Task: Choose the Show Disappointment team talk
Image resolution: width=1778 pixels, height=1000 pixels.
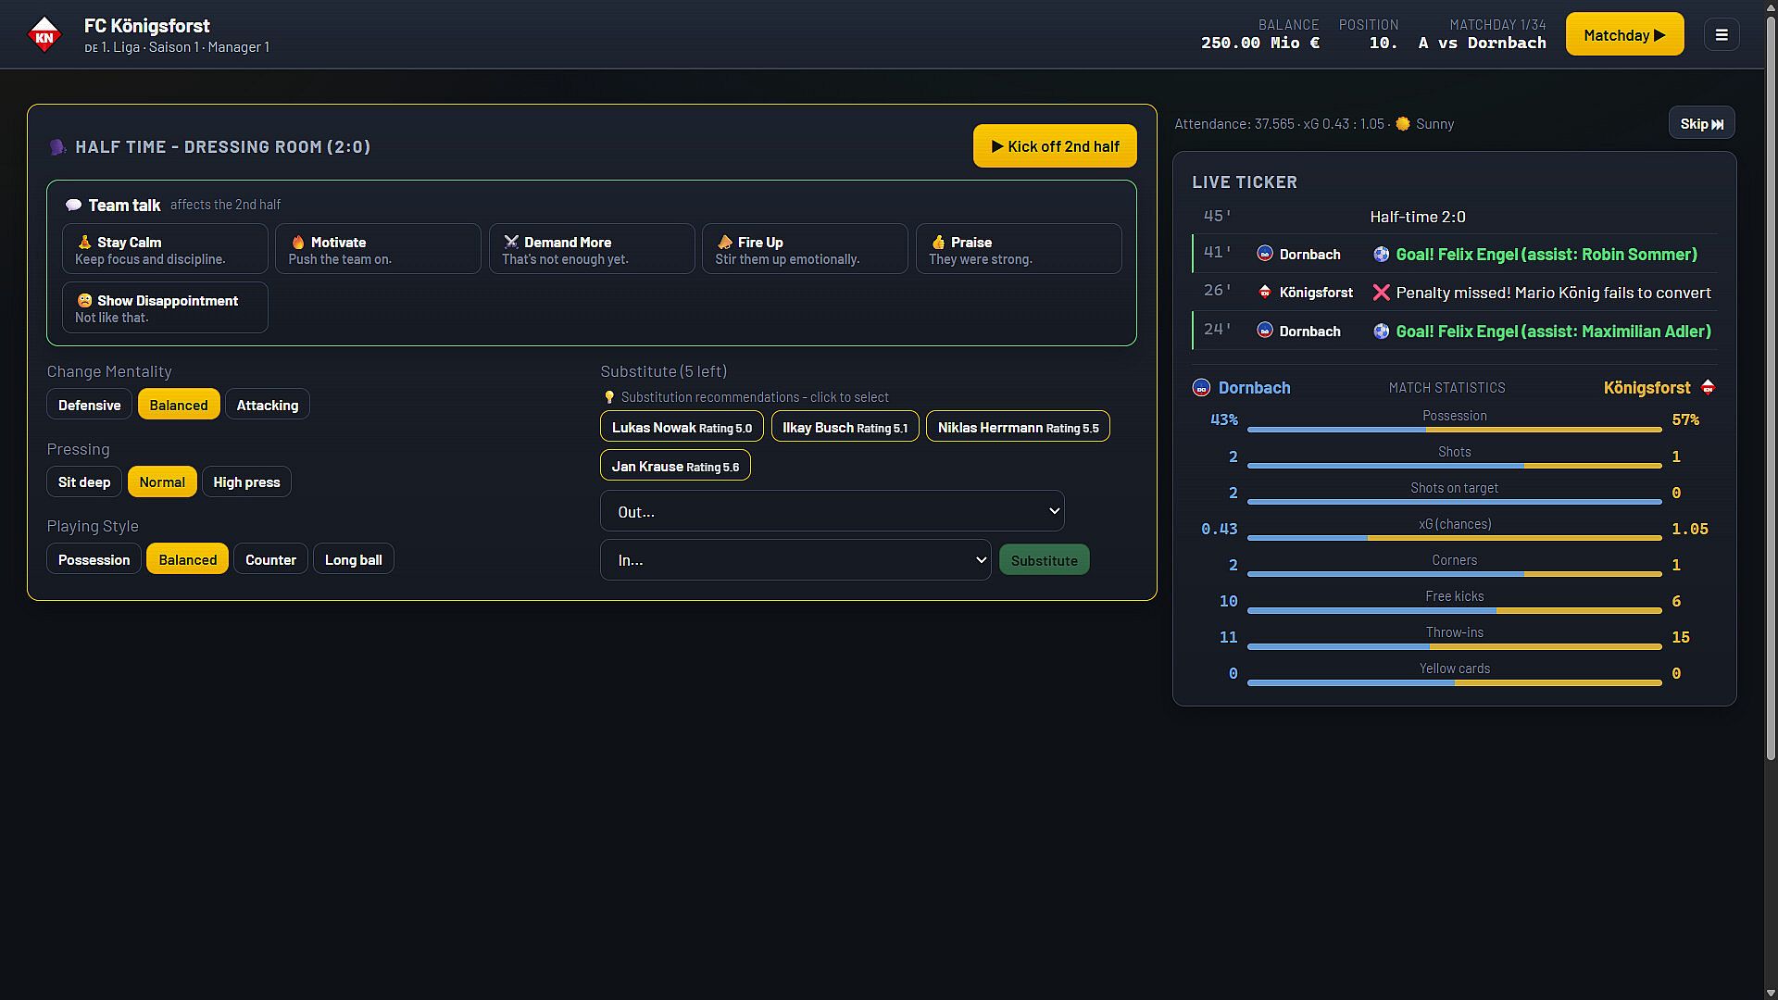Action: tap(165, 307)
